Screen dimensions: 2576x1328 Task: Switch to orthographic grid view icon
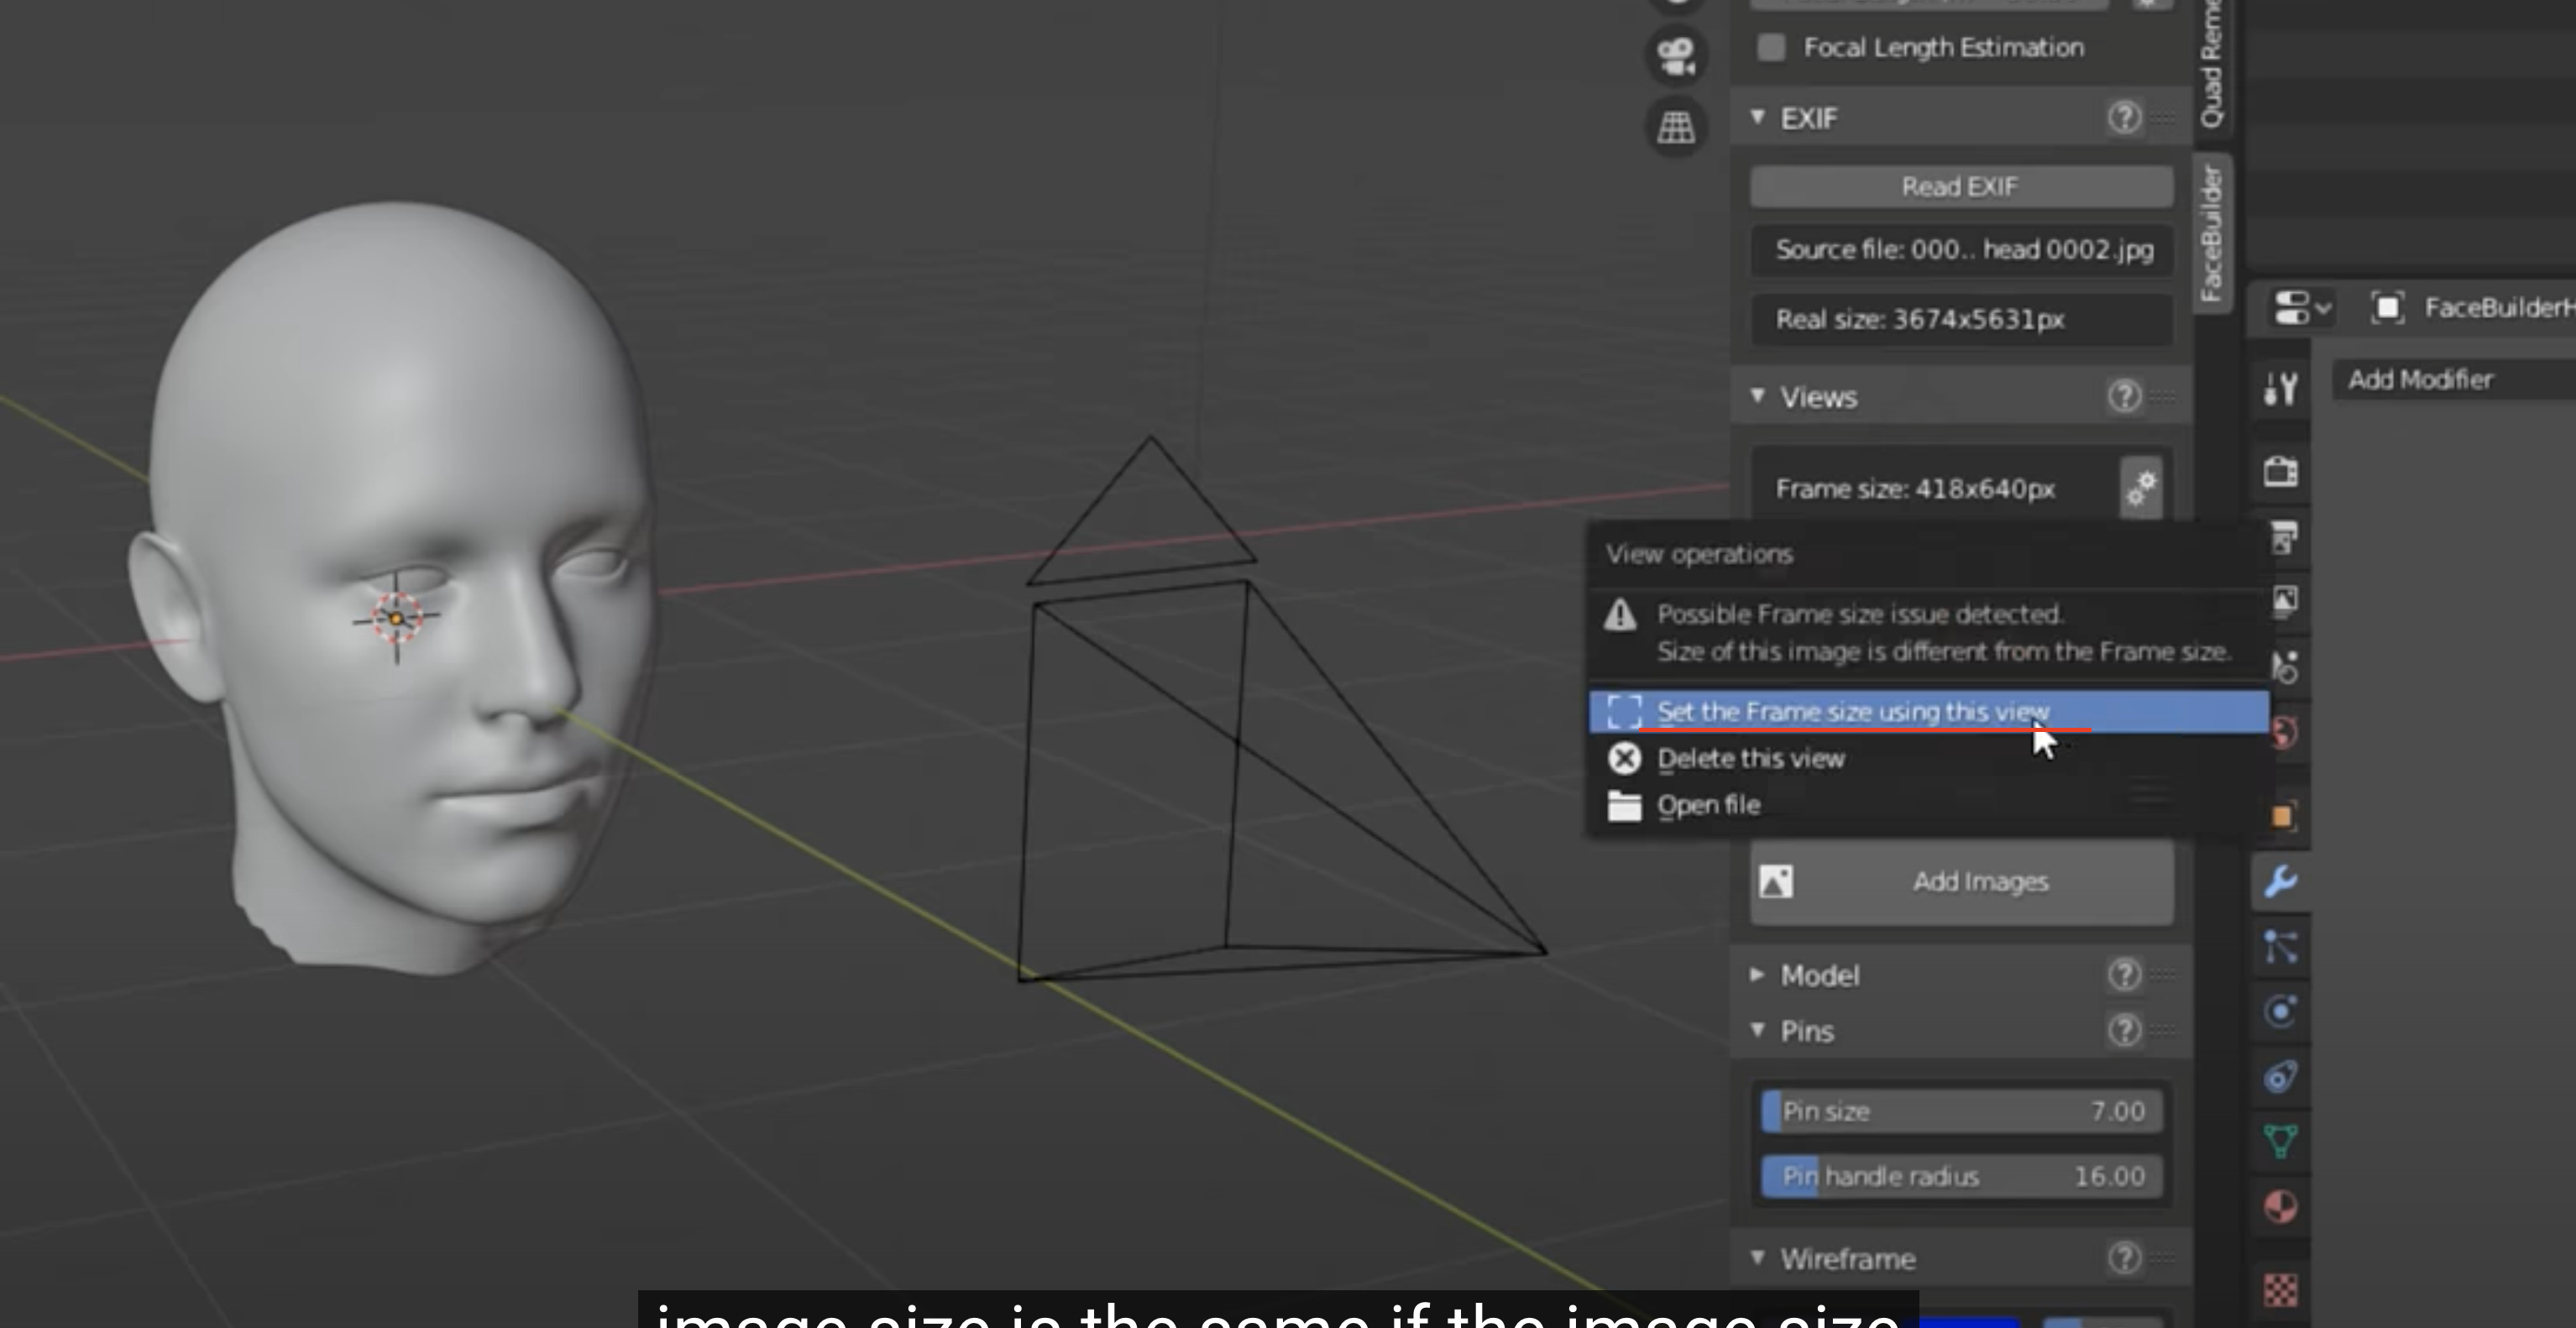click(x=1676, y=127)
